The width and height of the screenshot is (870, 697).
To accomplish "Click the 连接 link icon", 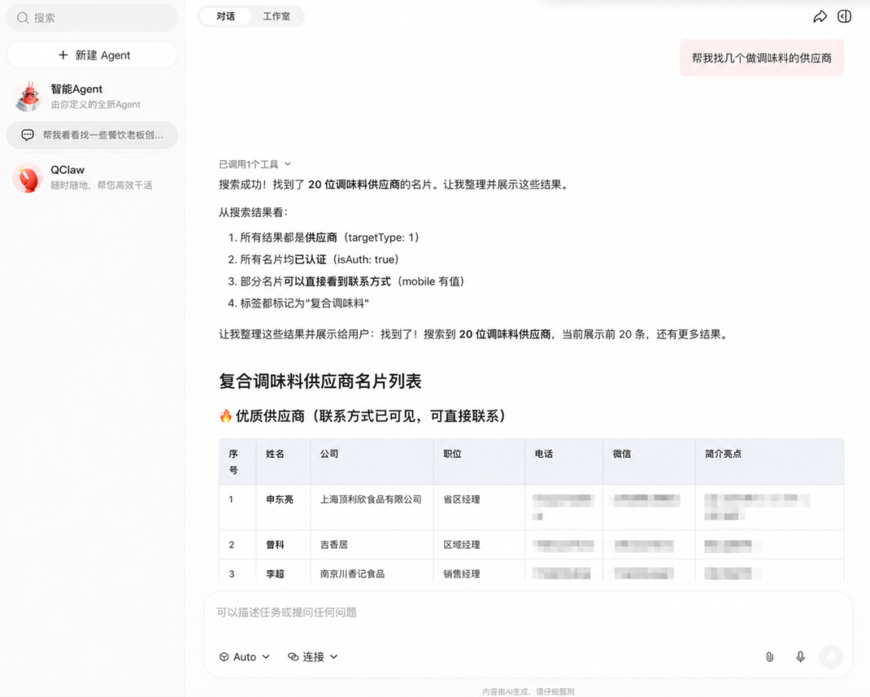I will (293, 657).
